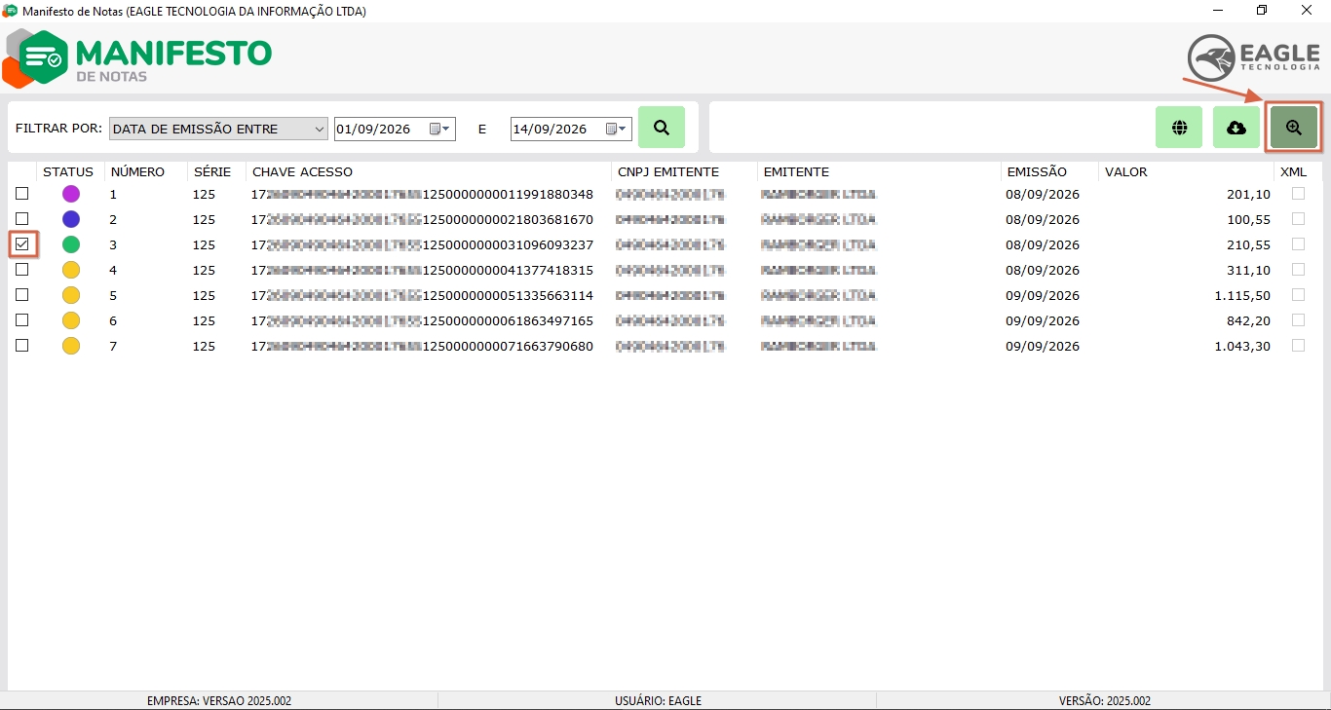Click the CNPJ EMITENTE column header

(668, 172)
